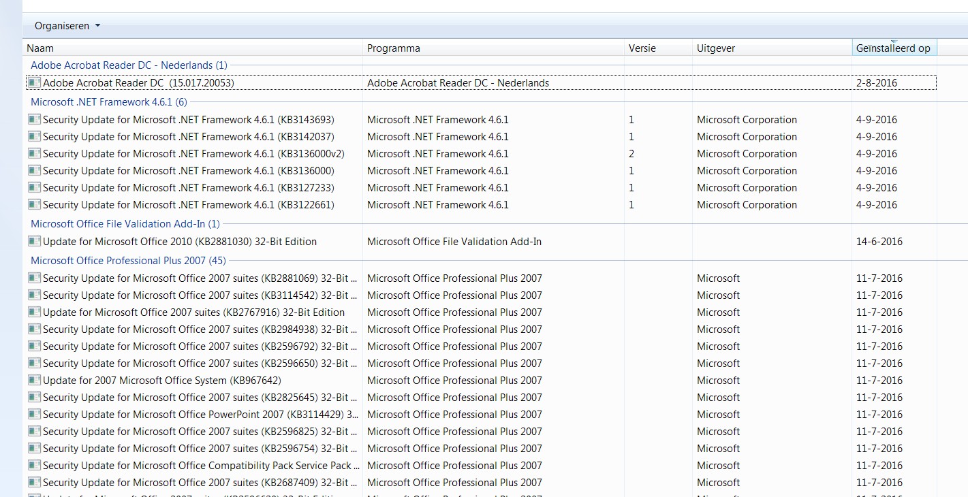This screenshot has height=497, width=968.
Task: Click icon next to Adobe Acrobat Reader DC entry
Action: [x=34, y=82]
